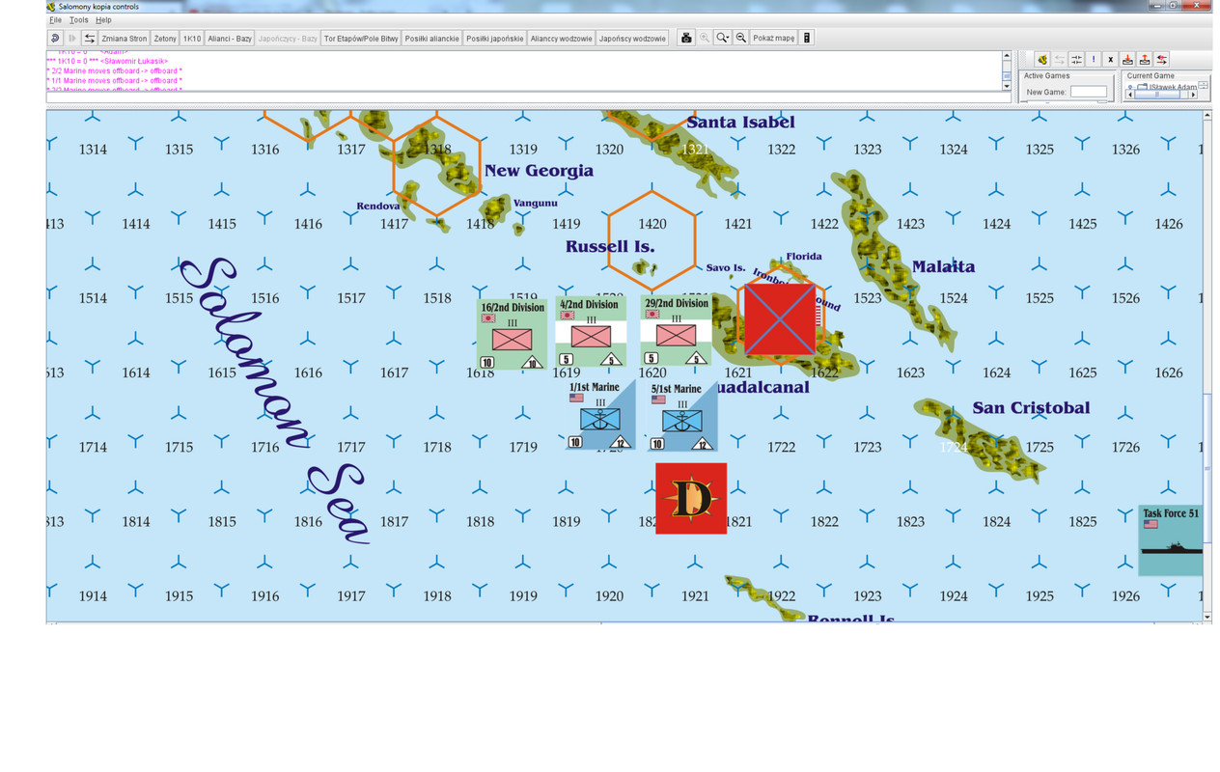The image size is (1220, 772).
Task: Expand the Sławek Adam tree node
Action: 1132,87
